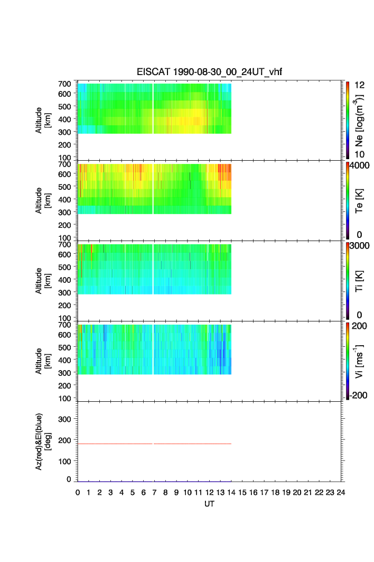
Task: Click the Ti [K] color bar
Action: (x=348, y=281)
